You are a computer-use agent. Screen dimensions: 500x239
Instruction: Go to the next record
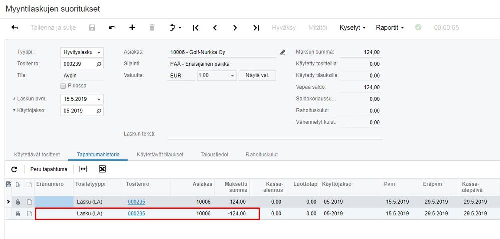235,28
